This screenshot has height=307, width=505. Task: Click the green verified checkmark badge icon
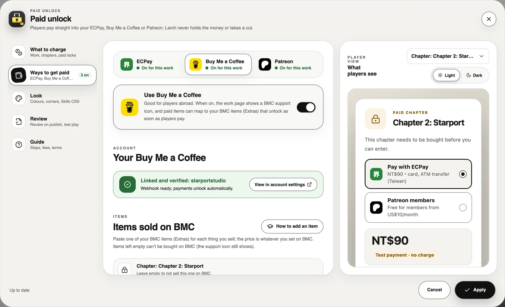click(128, 185)
